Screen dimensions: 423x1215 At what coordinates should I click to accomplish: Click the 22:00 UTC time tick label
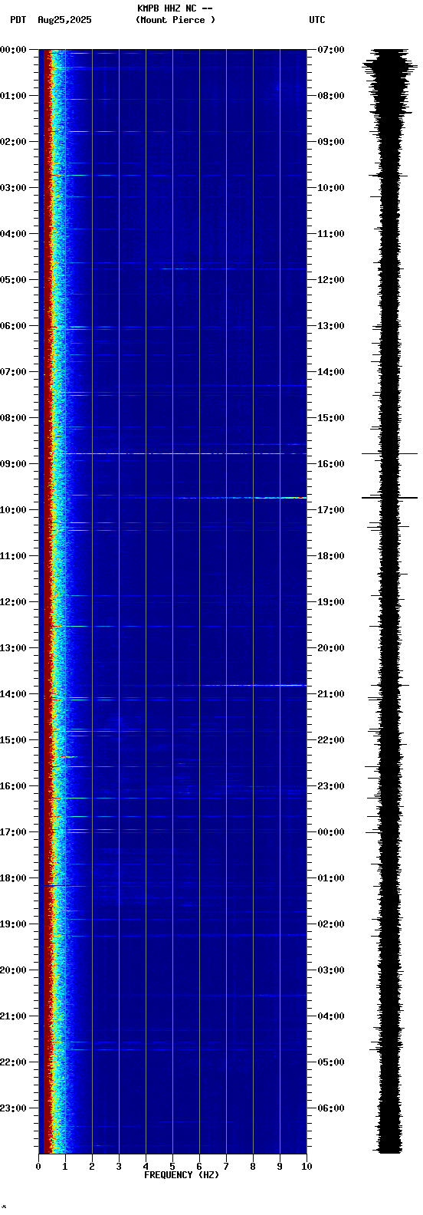(x=331, y=740)
